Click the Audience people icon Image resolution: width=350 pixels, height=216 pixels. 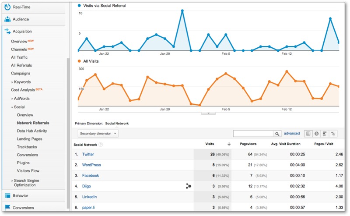click(7, 19)
